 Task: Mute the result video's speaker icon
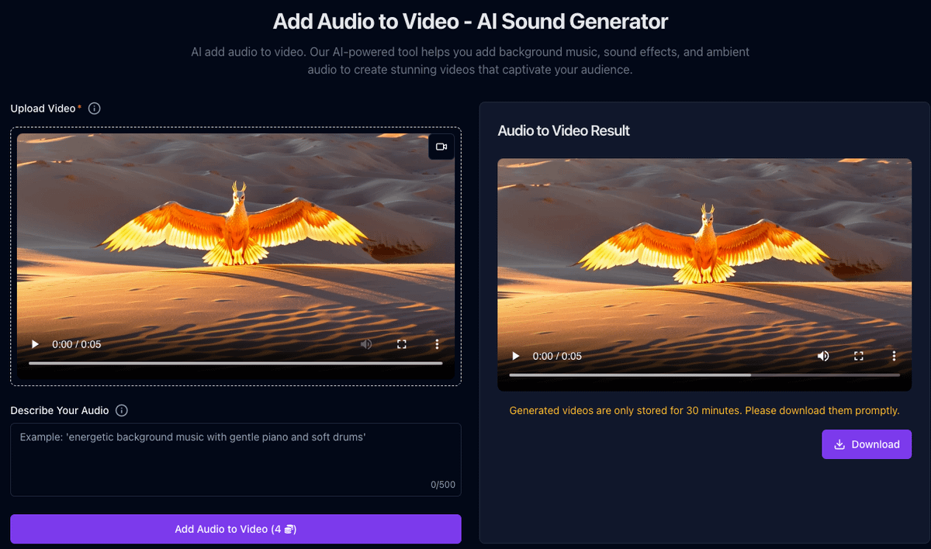(x=823, y=356)
